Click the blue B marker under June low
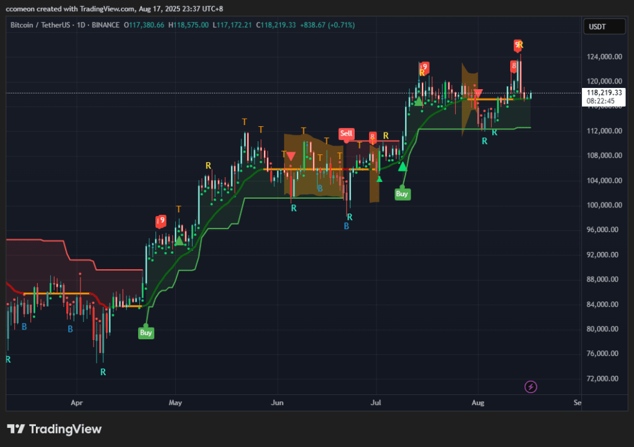 (346, 227)
